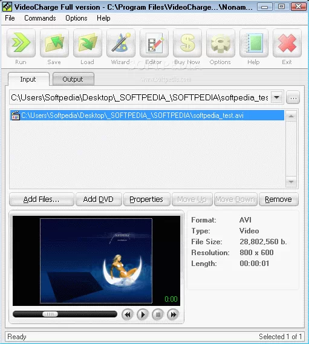Close the VideoCharge window

[x=298, y=7]
